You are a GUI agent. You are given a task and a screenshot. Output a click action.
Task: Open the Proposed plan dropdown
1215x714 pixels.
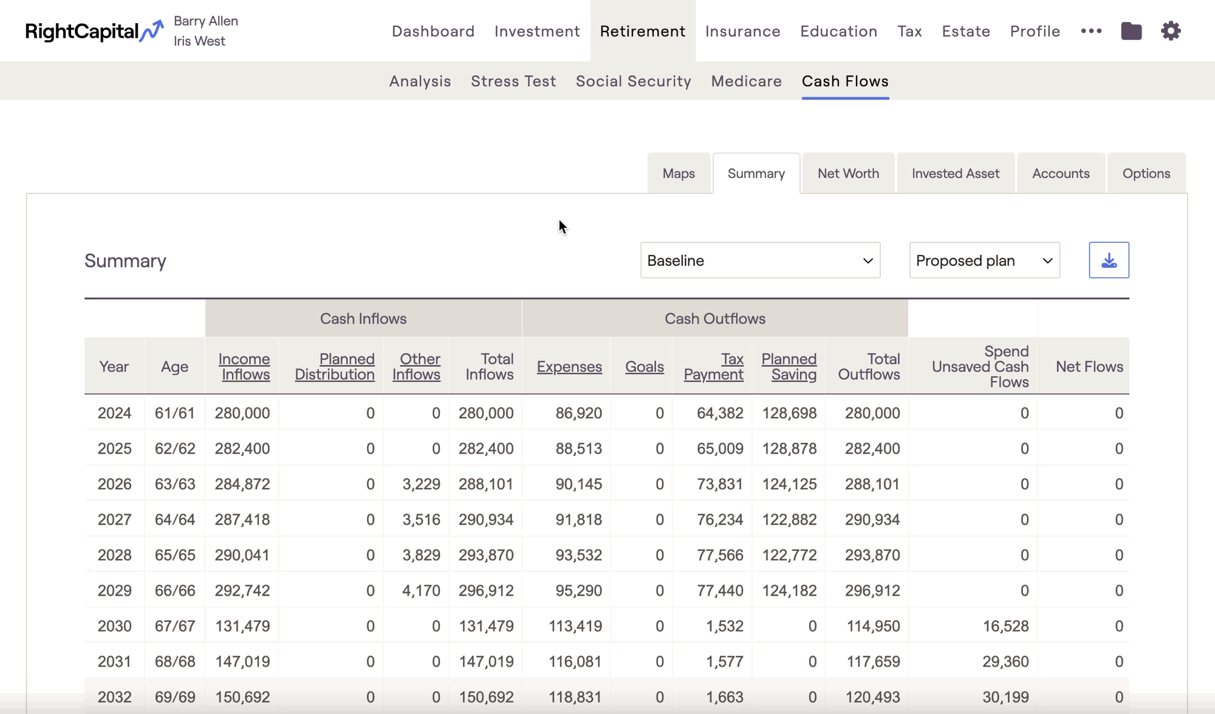pyautogui.click(x=984, y=260)
